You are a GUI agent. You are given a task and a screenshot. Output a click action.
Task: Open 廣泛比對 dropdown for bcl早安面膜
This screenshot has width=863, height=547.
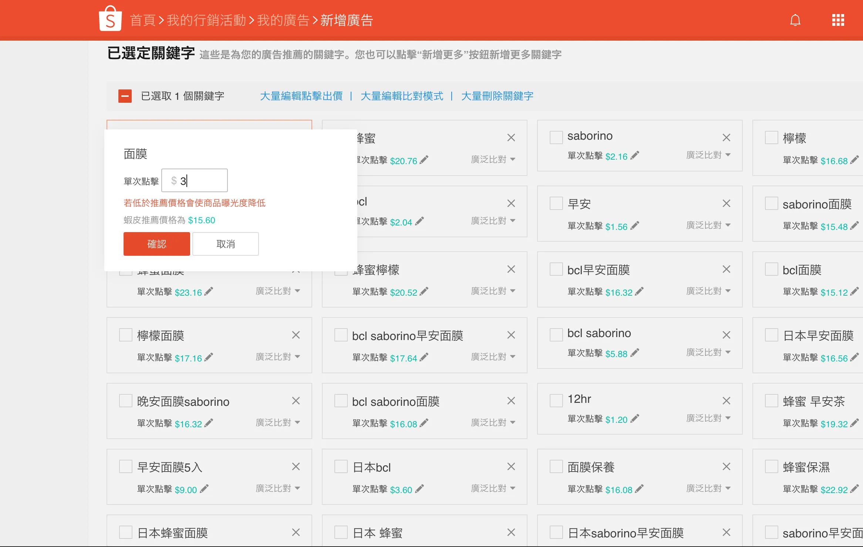tap(708, 291)
